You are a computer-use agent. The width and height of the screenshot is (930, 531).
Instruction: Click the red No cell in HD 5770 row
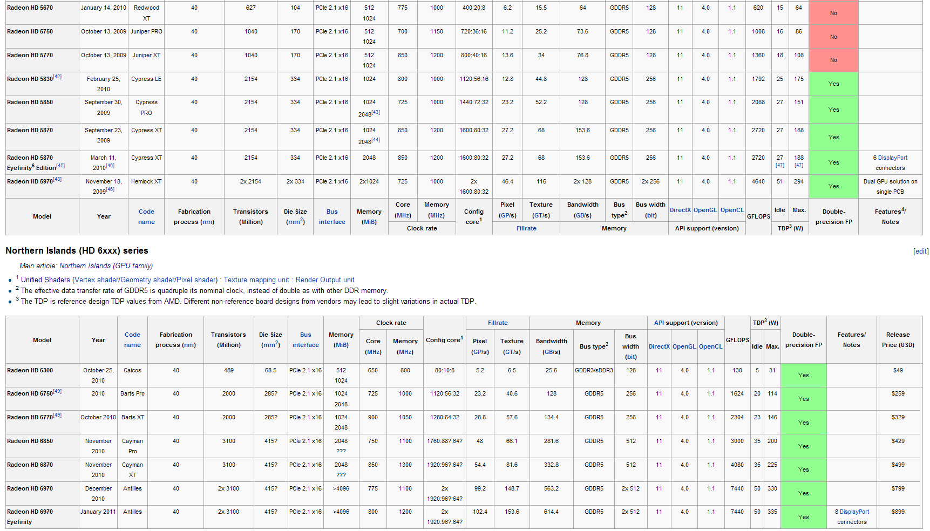833,60
